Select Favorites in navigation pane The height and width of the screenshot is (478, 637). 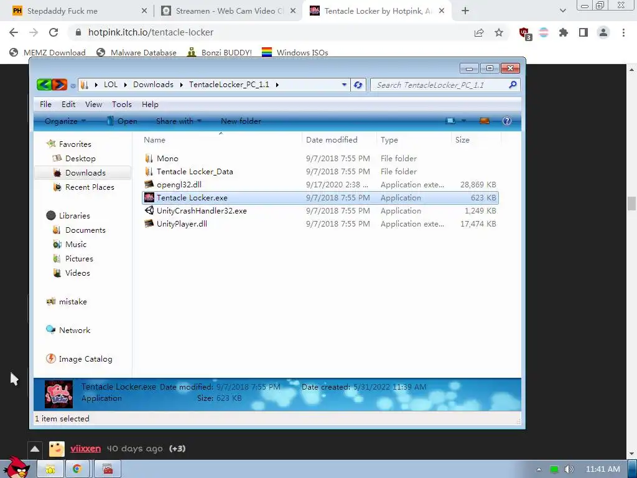pyautogui.click(x=68, y=144)
